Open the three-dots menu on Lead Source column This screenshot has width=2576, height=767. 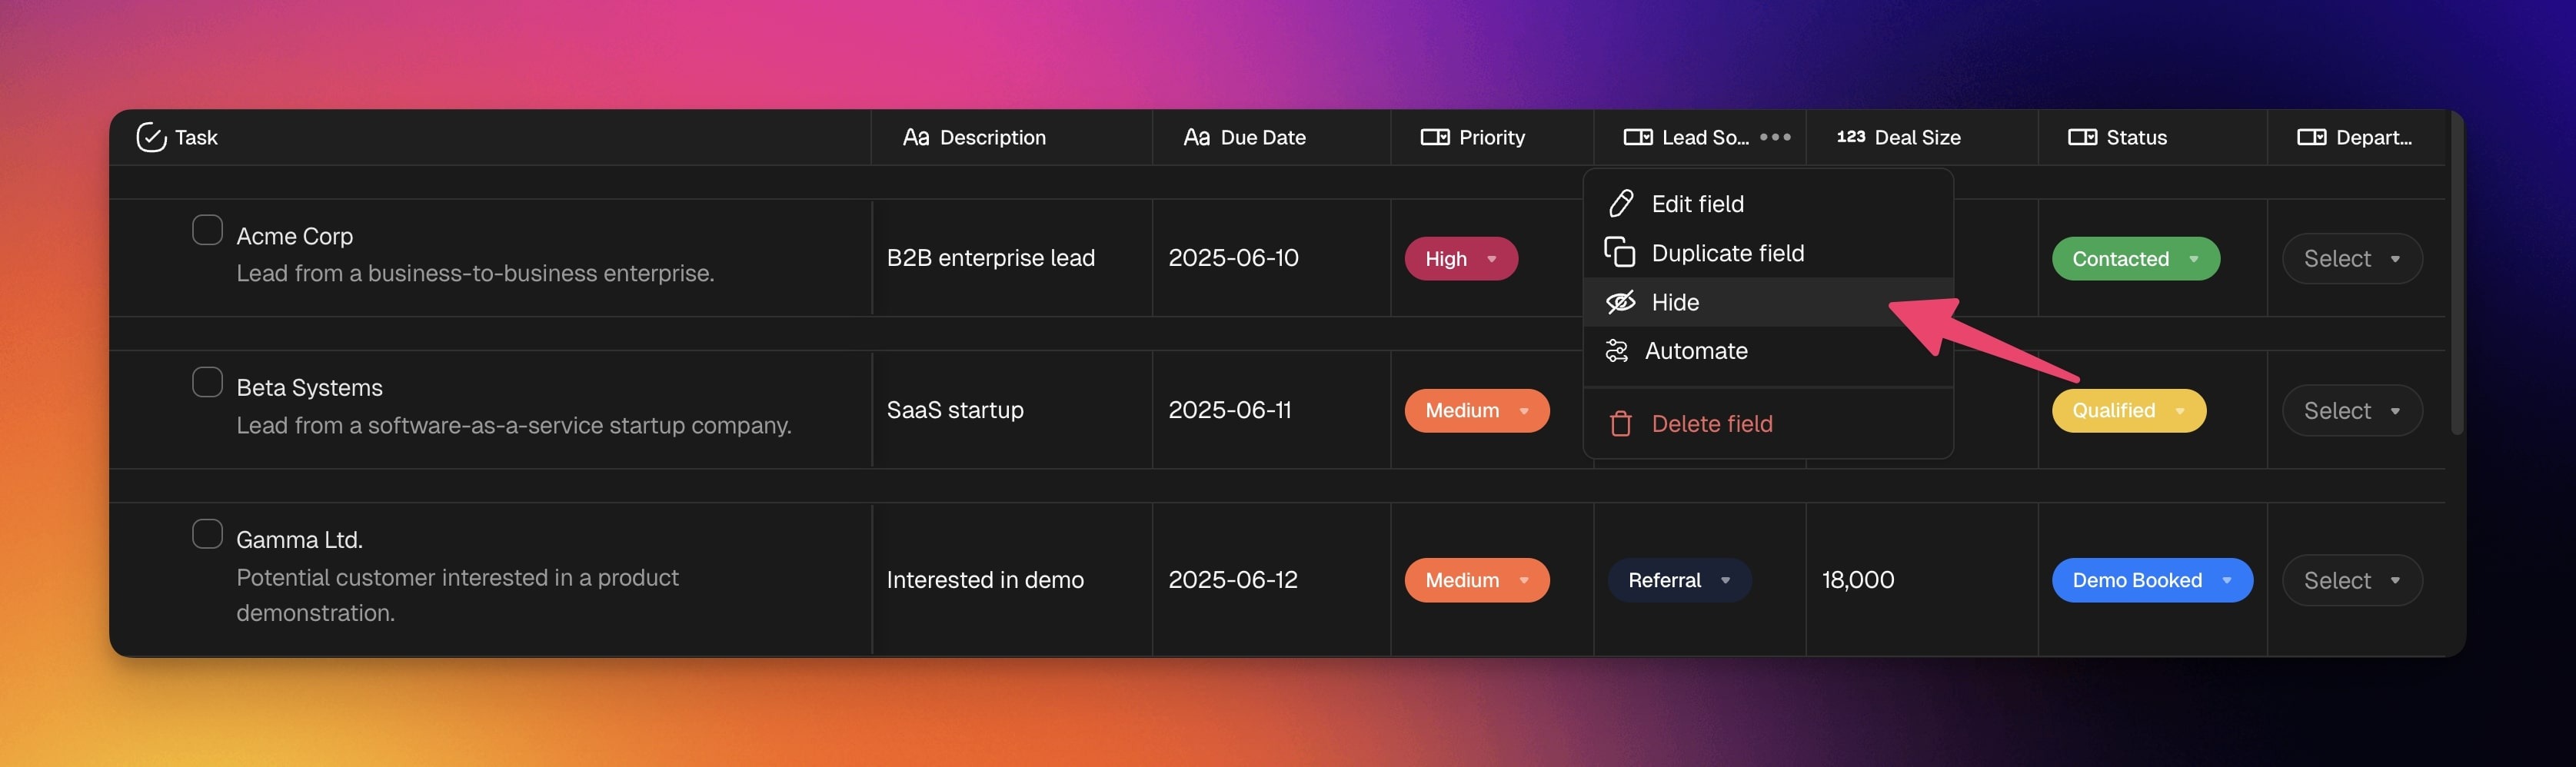1775,137
